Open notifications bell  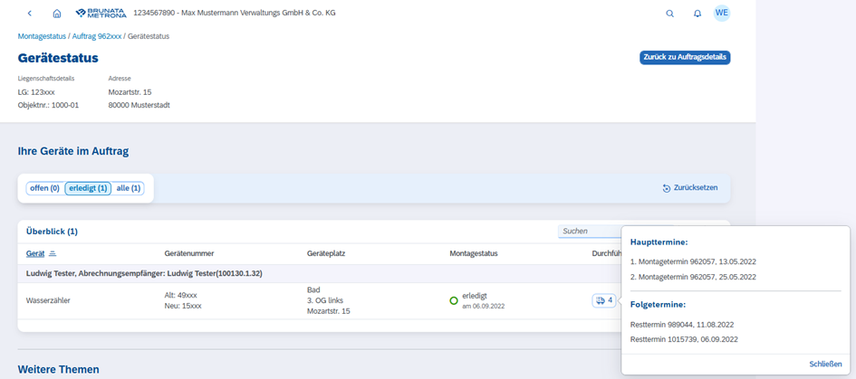tap(697, 14)
